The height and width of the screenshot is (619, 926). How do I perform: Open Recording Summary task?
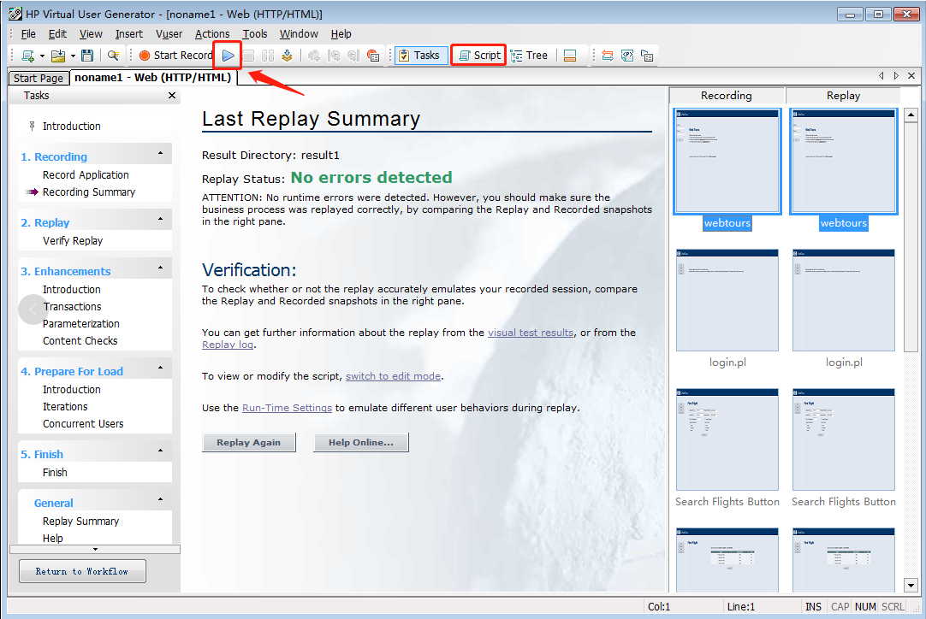(89, 192)
